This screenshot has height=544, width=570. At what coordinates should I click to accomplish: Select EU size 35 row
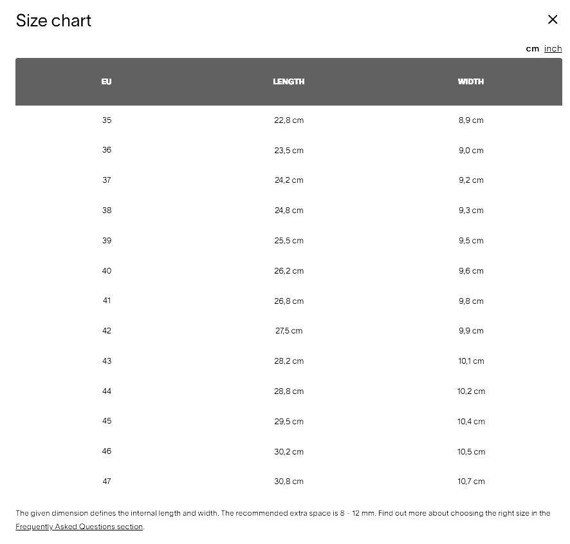coord(107,120)
